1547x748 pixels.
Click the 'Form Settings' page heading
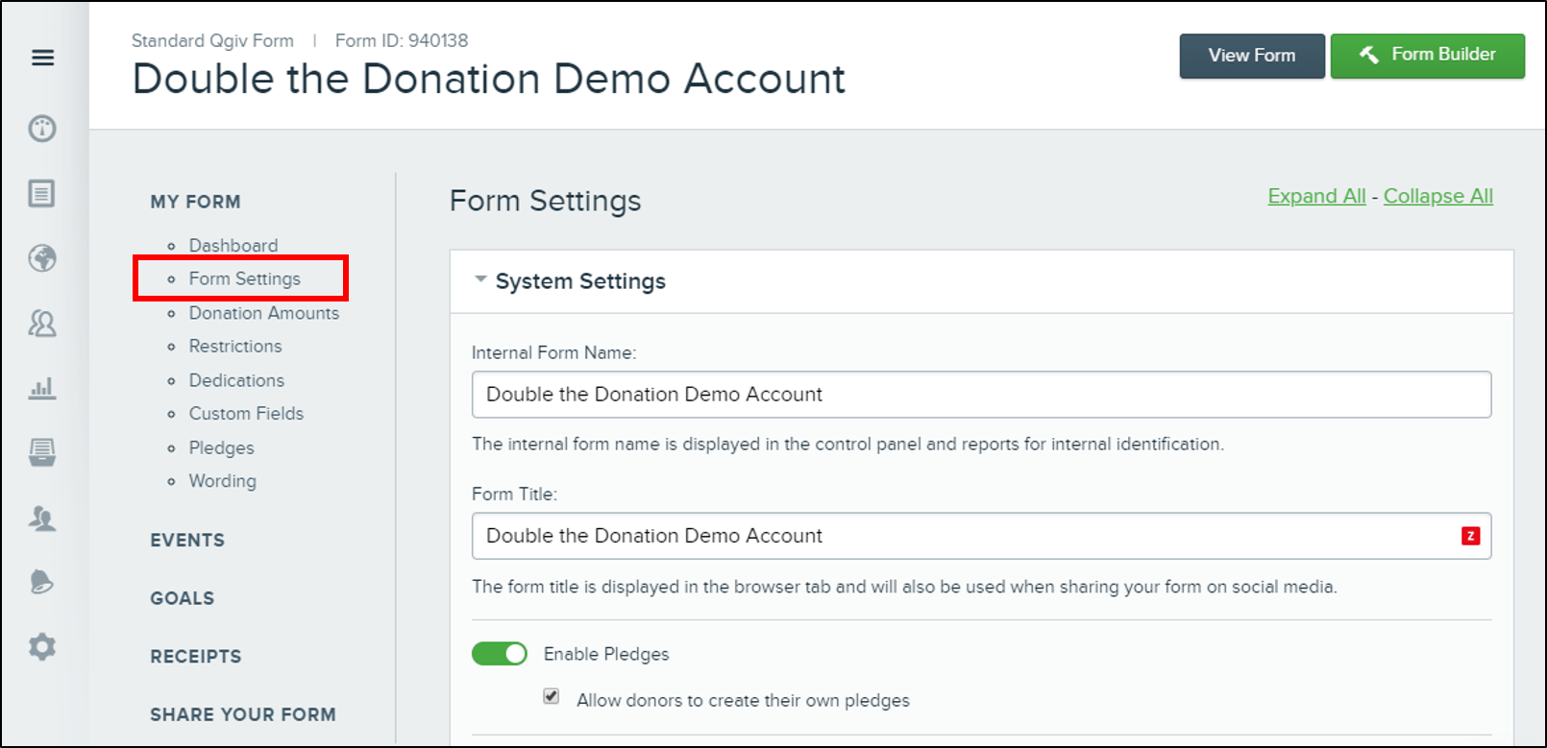tap(545, 201)
